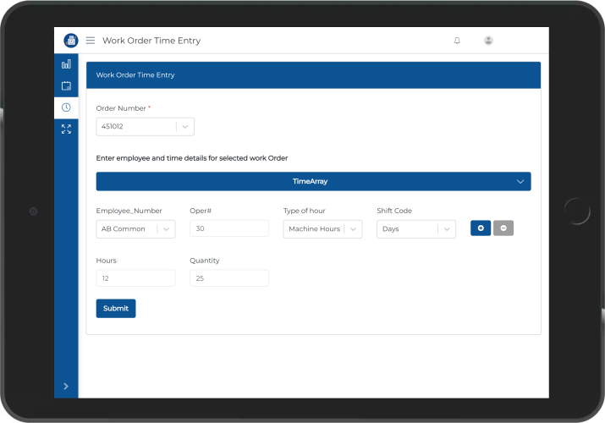Open Type of hour Machine Hours dropdown
This screenshot has width=605, height=423.
tap(322, 229)
